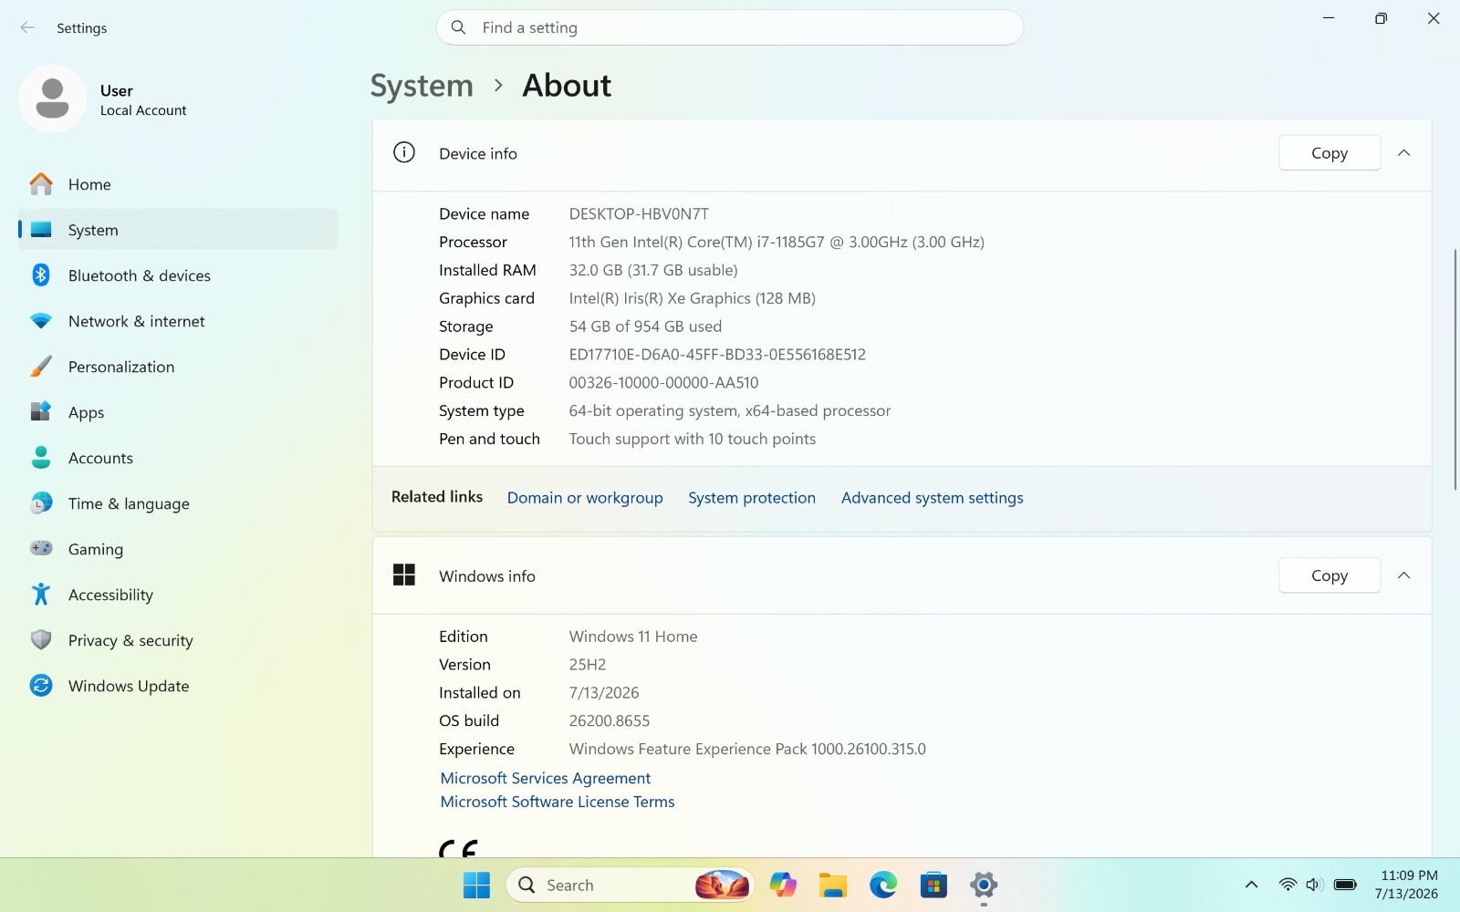This screenshot has width=1460, height=912.
Task: Click the search magnifier in Find a setting
Action: [459, 27]
